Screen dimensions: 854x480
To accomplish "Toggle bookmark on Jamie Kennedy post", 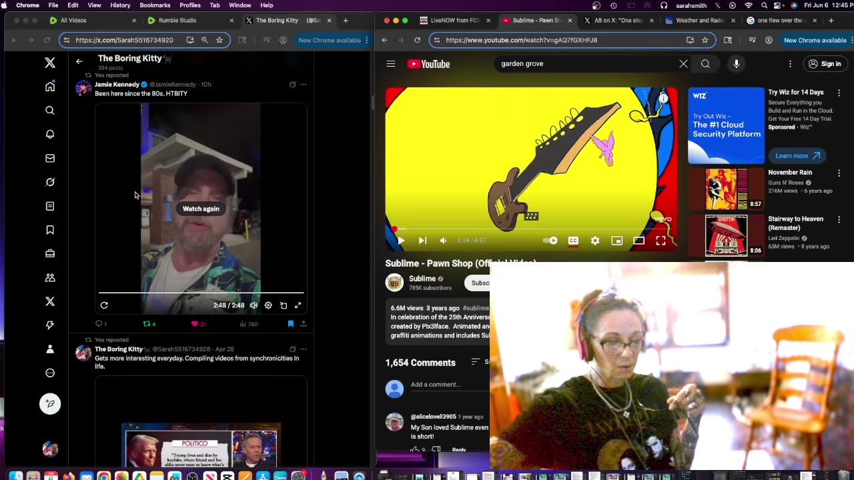I will tap(291, 324).
